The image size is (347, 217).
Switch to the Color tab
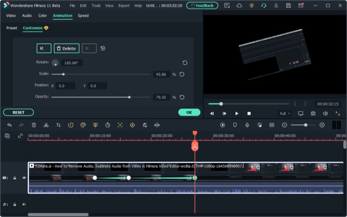(x=43, y=16)
